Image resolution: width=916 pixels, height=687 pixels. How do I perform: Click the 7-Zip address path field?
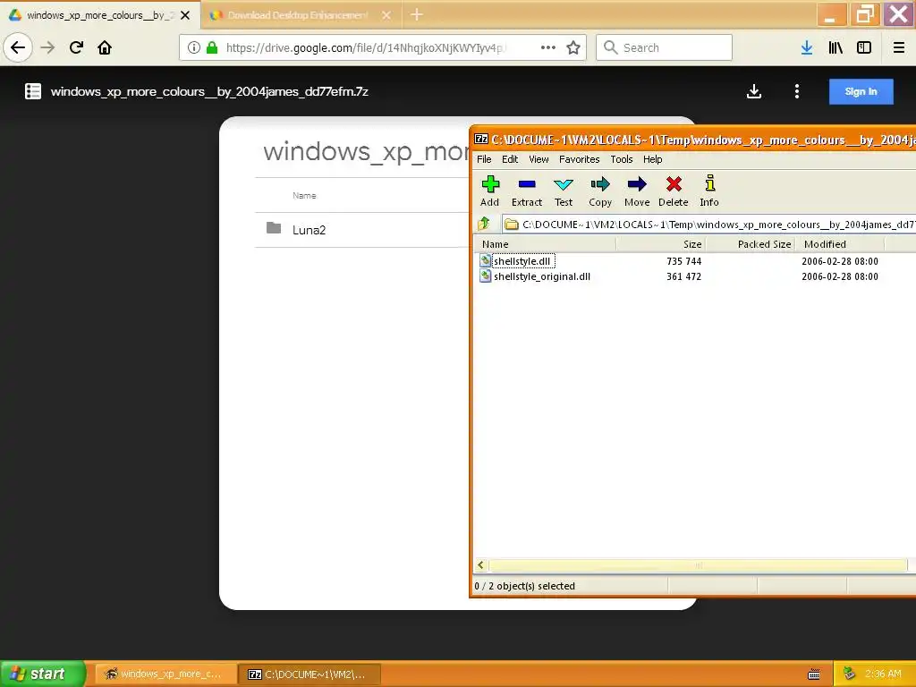[x=709, y=225]
